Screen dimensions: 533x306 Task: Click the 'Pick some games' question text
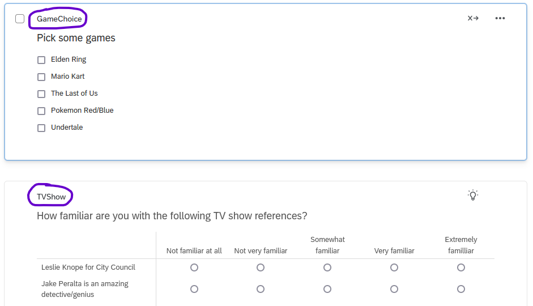click(76, 38)
